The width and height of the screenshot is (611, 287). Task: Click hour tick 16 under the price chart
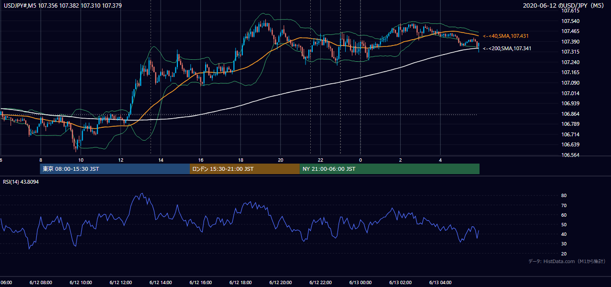[201, 160]
